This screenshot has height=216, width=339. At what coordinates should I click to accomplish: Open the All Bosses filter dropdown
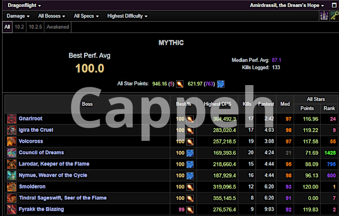pos(52,16)
